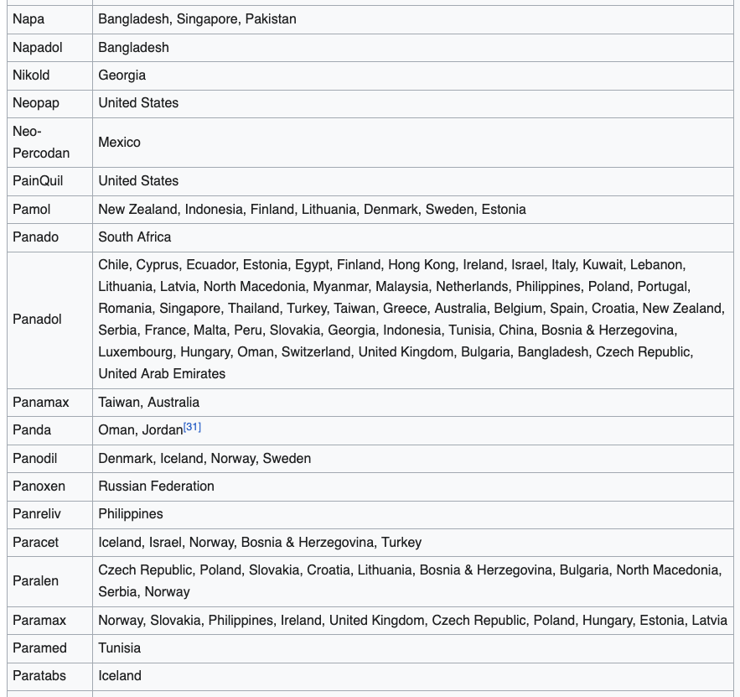Click the 'Nikold' brand name
Image resolution: width=740 pixels, height=697 pixels.
(31, 75)
